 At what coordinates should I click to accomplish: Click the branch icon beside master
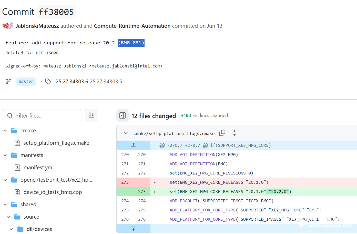[x=8, y=81]
